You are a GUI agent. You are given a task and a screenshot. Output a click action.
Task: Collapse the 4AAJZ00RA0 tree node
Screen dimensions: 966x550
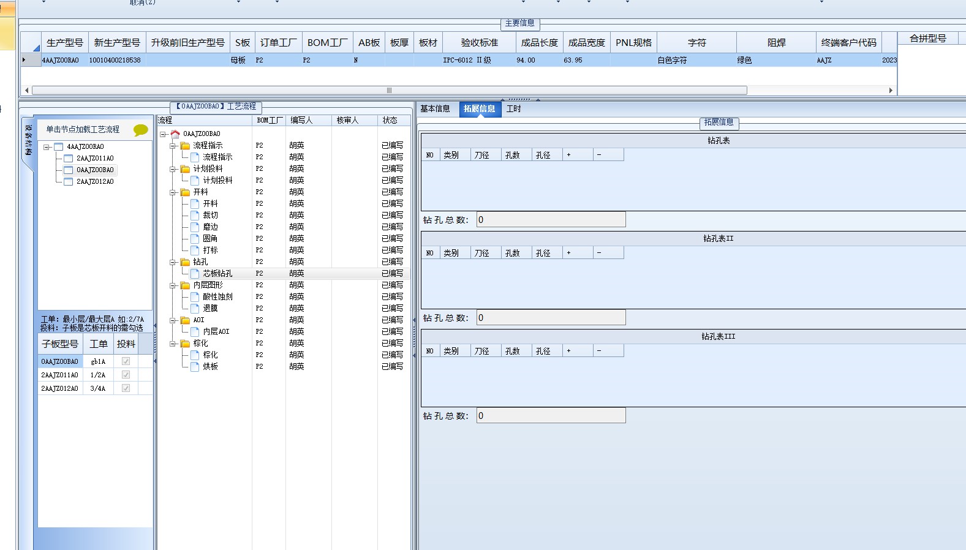(x=47, y=147)
